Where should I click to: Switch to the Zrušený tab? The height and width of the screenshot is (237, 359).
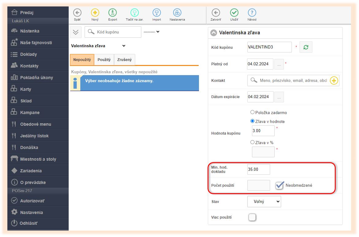(124, 60)
